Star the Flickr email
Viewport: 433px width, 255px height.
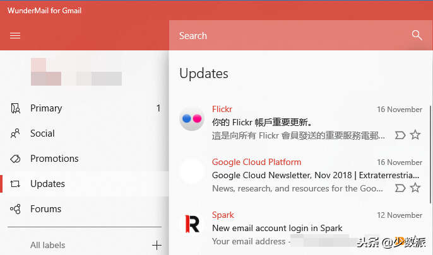(415, 135)
